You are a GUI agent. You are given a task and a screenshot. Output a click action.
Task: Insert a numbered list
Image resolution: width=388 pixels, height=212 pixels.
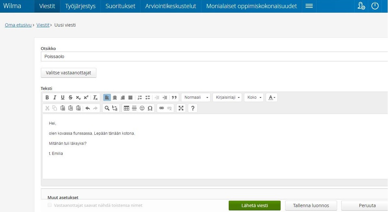(x=140, y=97)
